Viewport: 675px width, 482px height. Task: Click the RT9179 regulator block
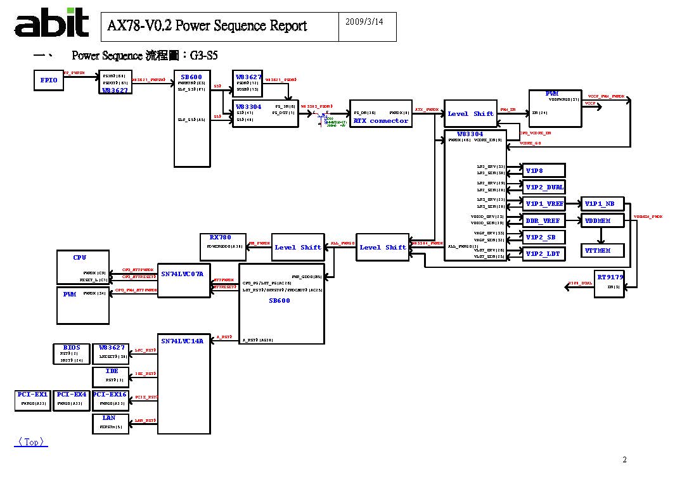610,285
